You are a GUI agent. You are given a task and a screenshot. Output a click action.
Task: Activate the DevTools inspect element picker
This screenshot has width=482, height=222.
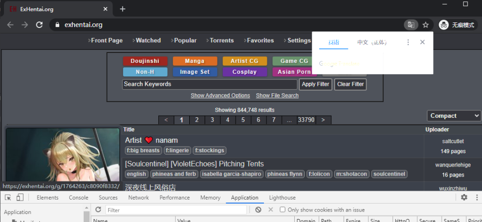(x=8, y=198)
